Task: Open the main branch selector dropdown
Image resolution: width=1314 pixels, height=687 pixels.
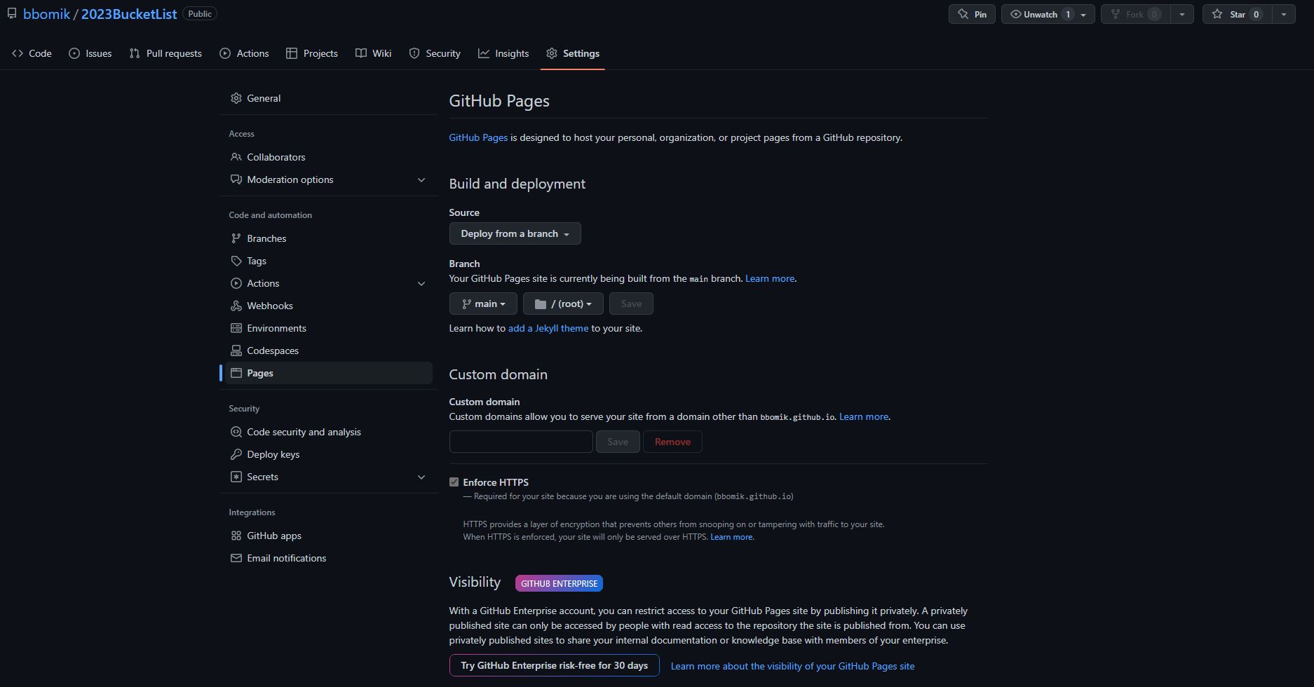Action: 483,304
